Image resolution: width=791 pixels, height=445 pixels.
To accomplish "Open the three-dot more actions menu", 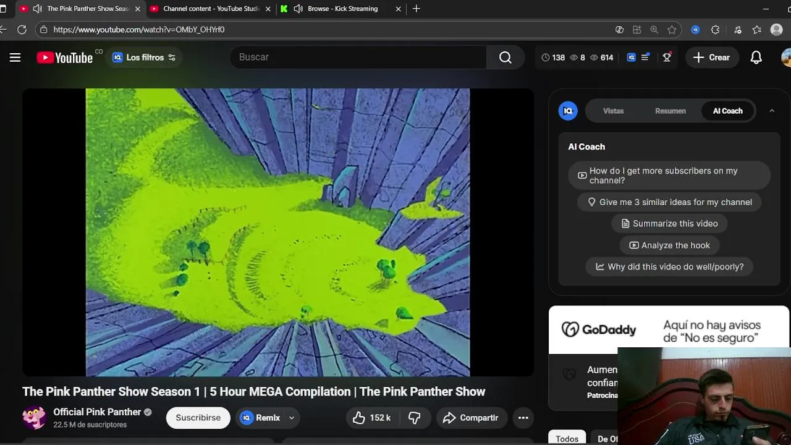I will [x=523, y=418].
